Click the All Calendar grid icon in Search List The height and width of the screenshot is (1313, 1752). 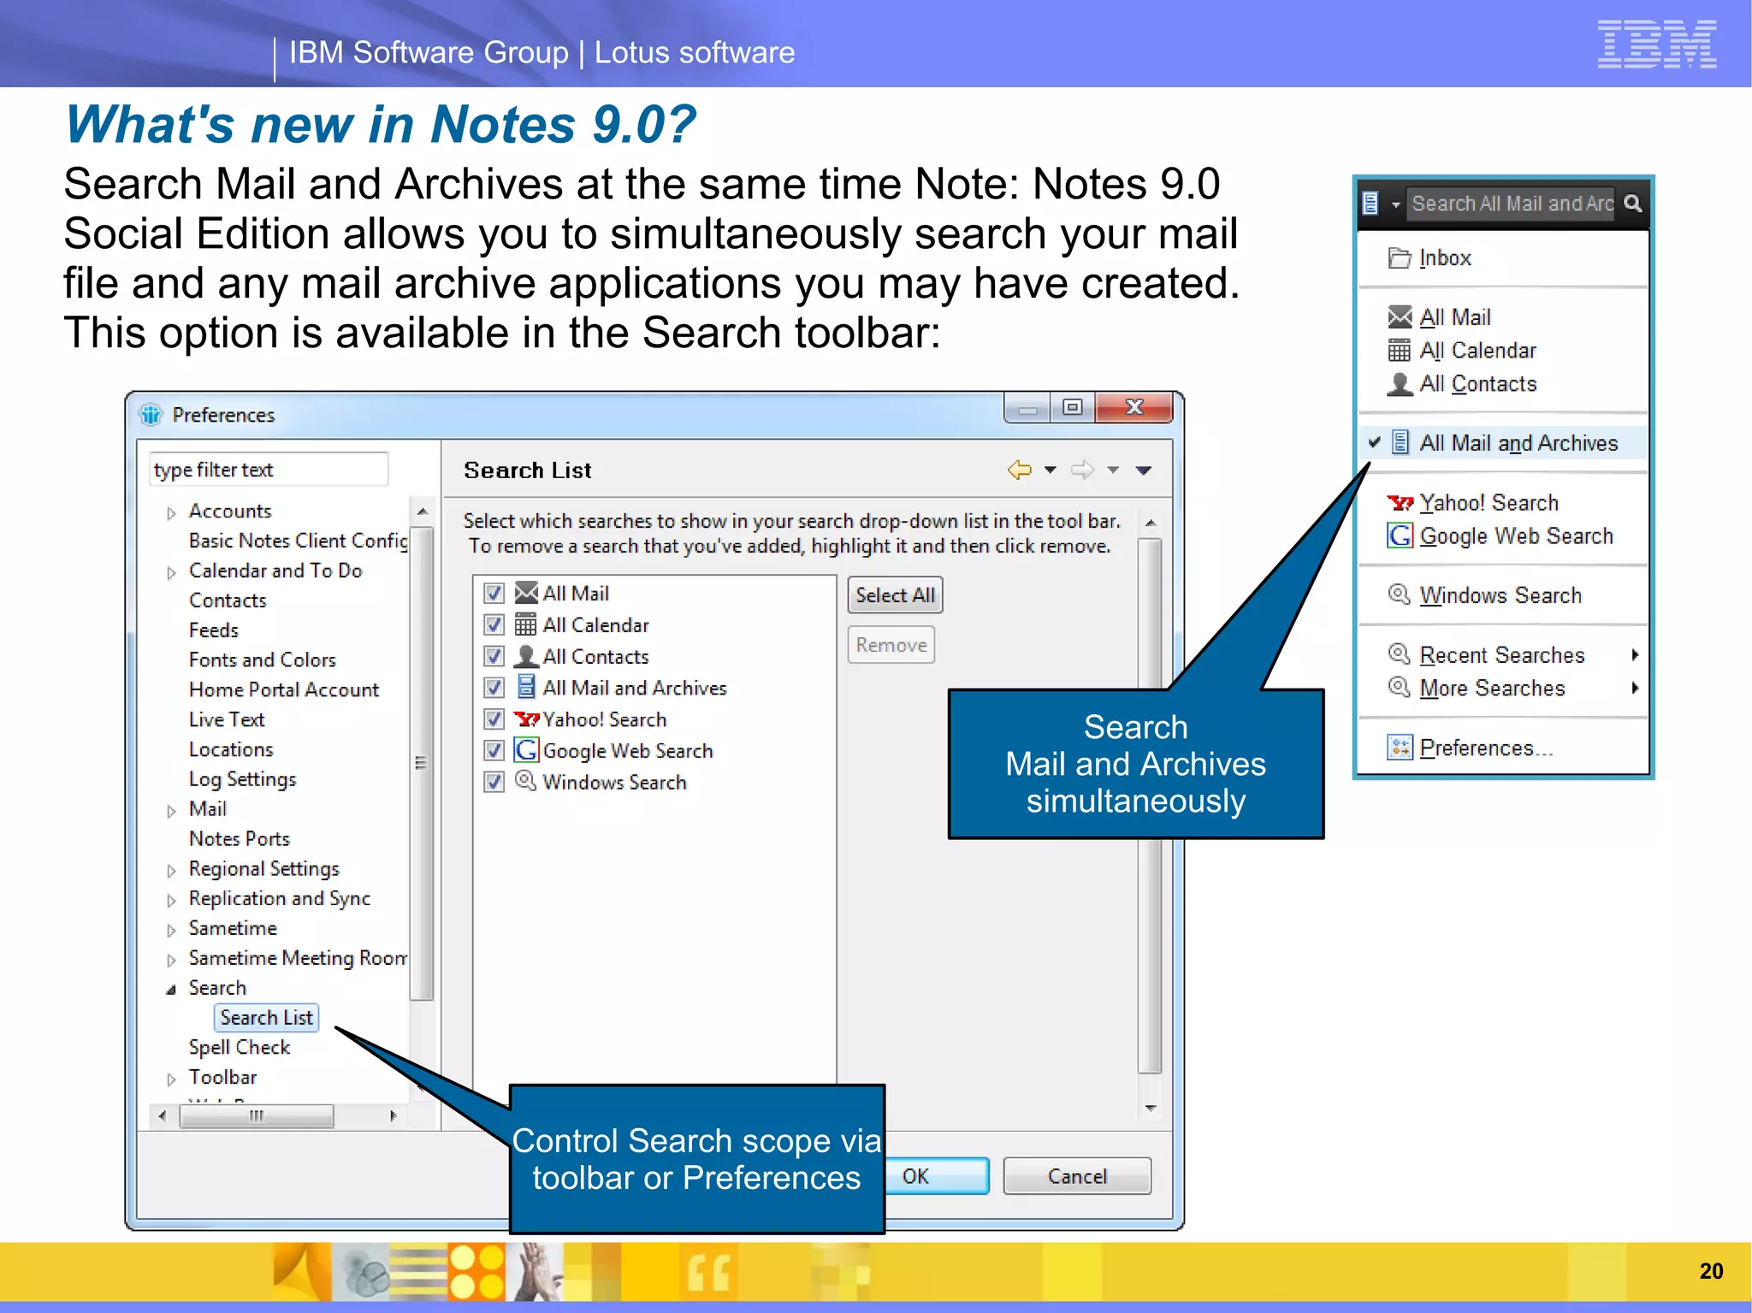click(x=526, y=624)
